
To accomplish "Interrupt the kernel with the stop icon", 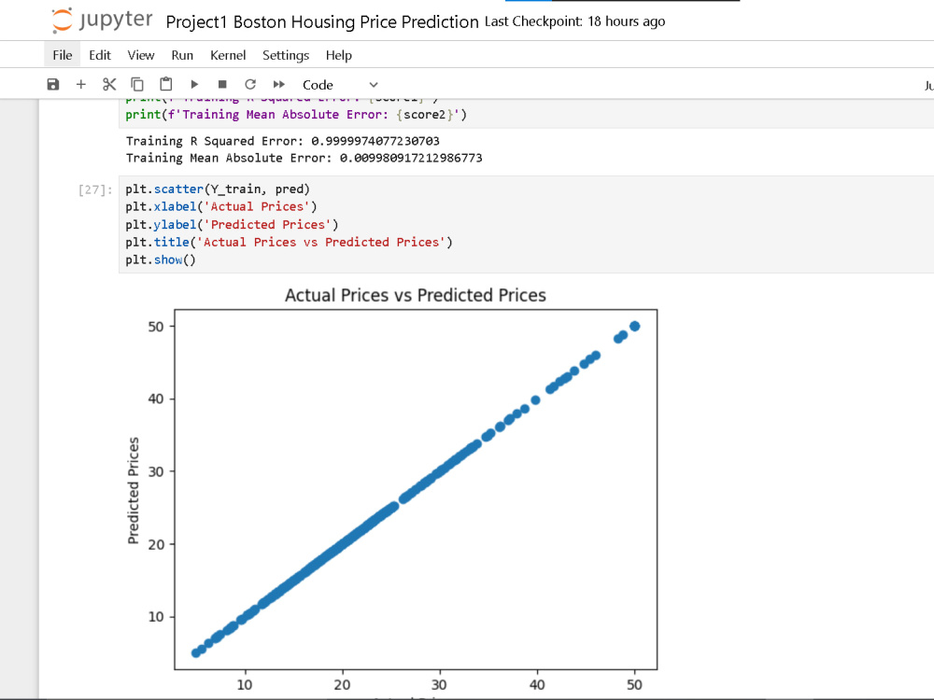I will tap(222, 85).
